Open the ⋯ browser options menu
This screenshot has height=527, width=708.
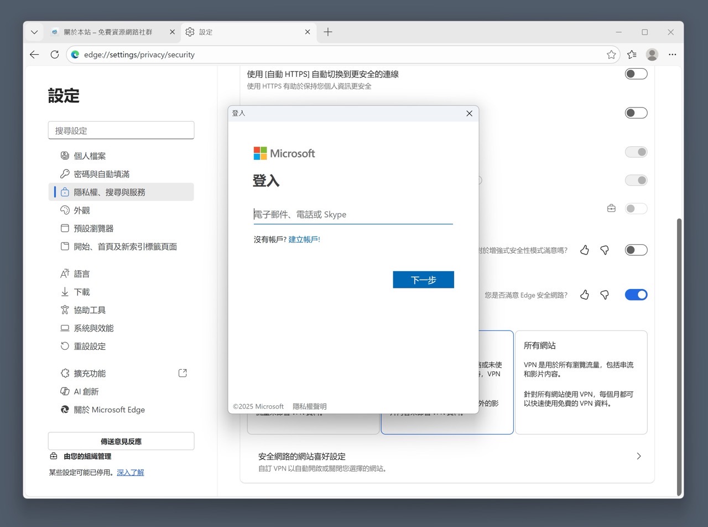pyautogui.click(x=673, y=54)
